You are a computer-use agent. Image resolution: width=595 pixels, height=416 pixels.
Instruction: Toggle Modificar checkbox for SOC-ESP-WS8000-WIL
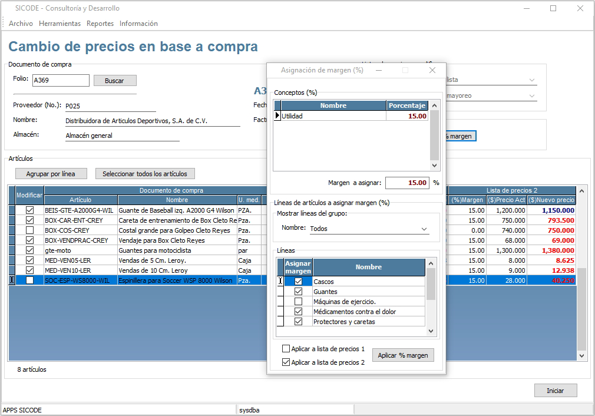coord(30,280)
